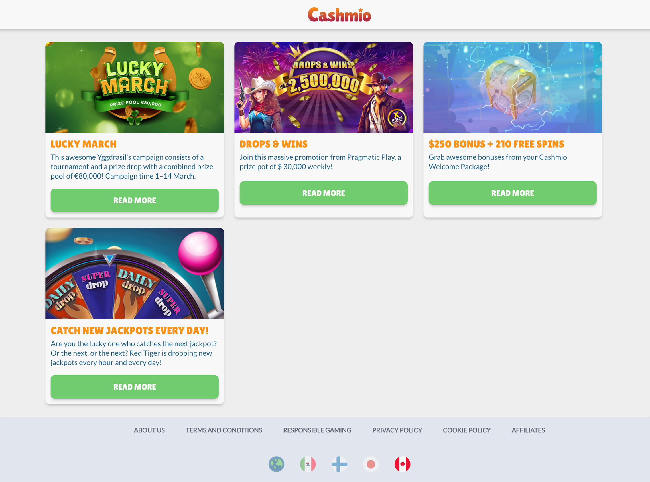The height and width of the screenshot is (482, 650).
Task: Open the Daily Drop wheel image
Action: 135,274
